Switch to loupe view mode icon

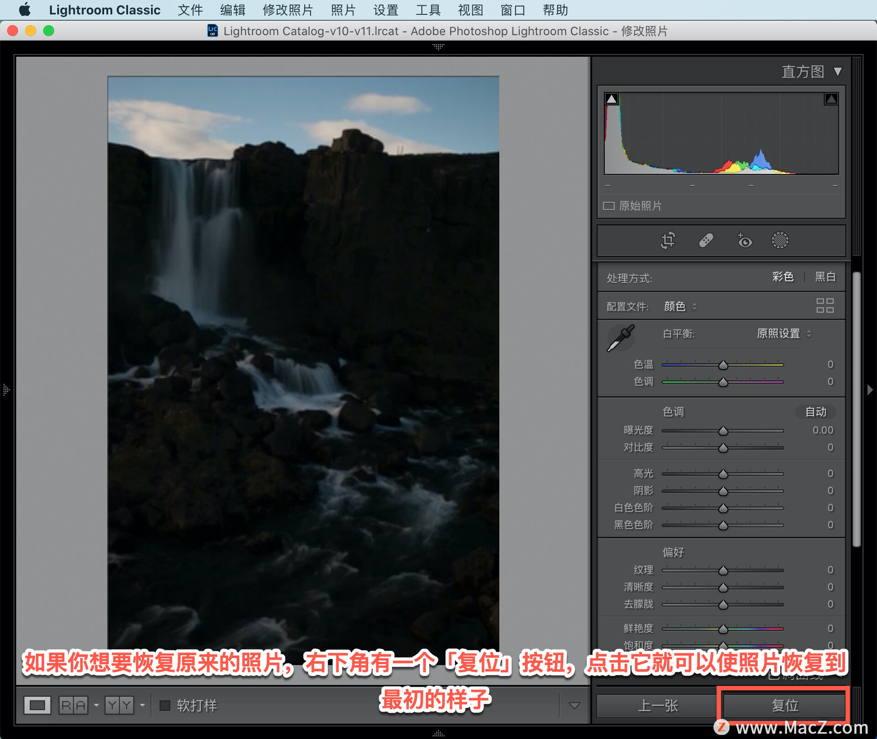click(x=37, y=705)
